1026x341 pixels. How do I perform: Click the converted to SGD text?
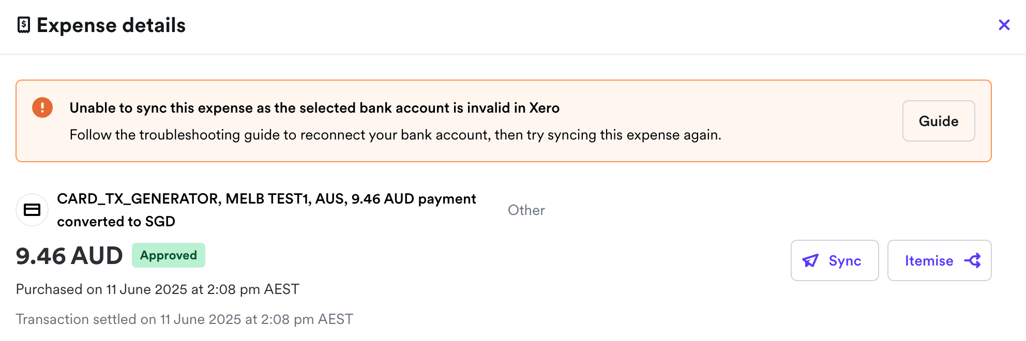[116, 222]
